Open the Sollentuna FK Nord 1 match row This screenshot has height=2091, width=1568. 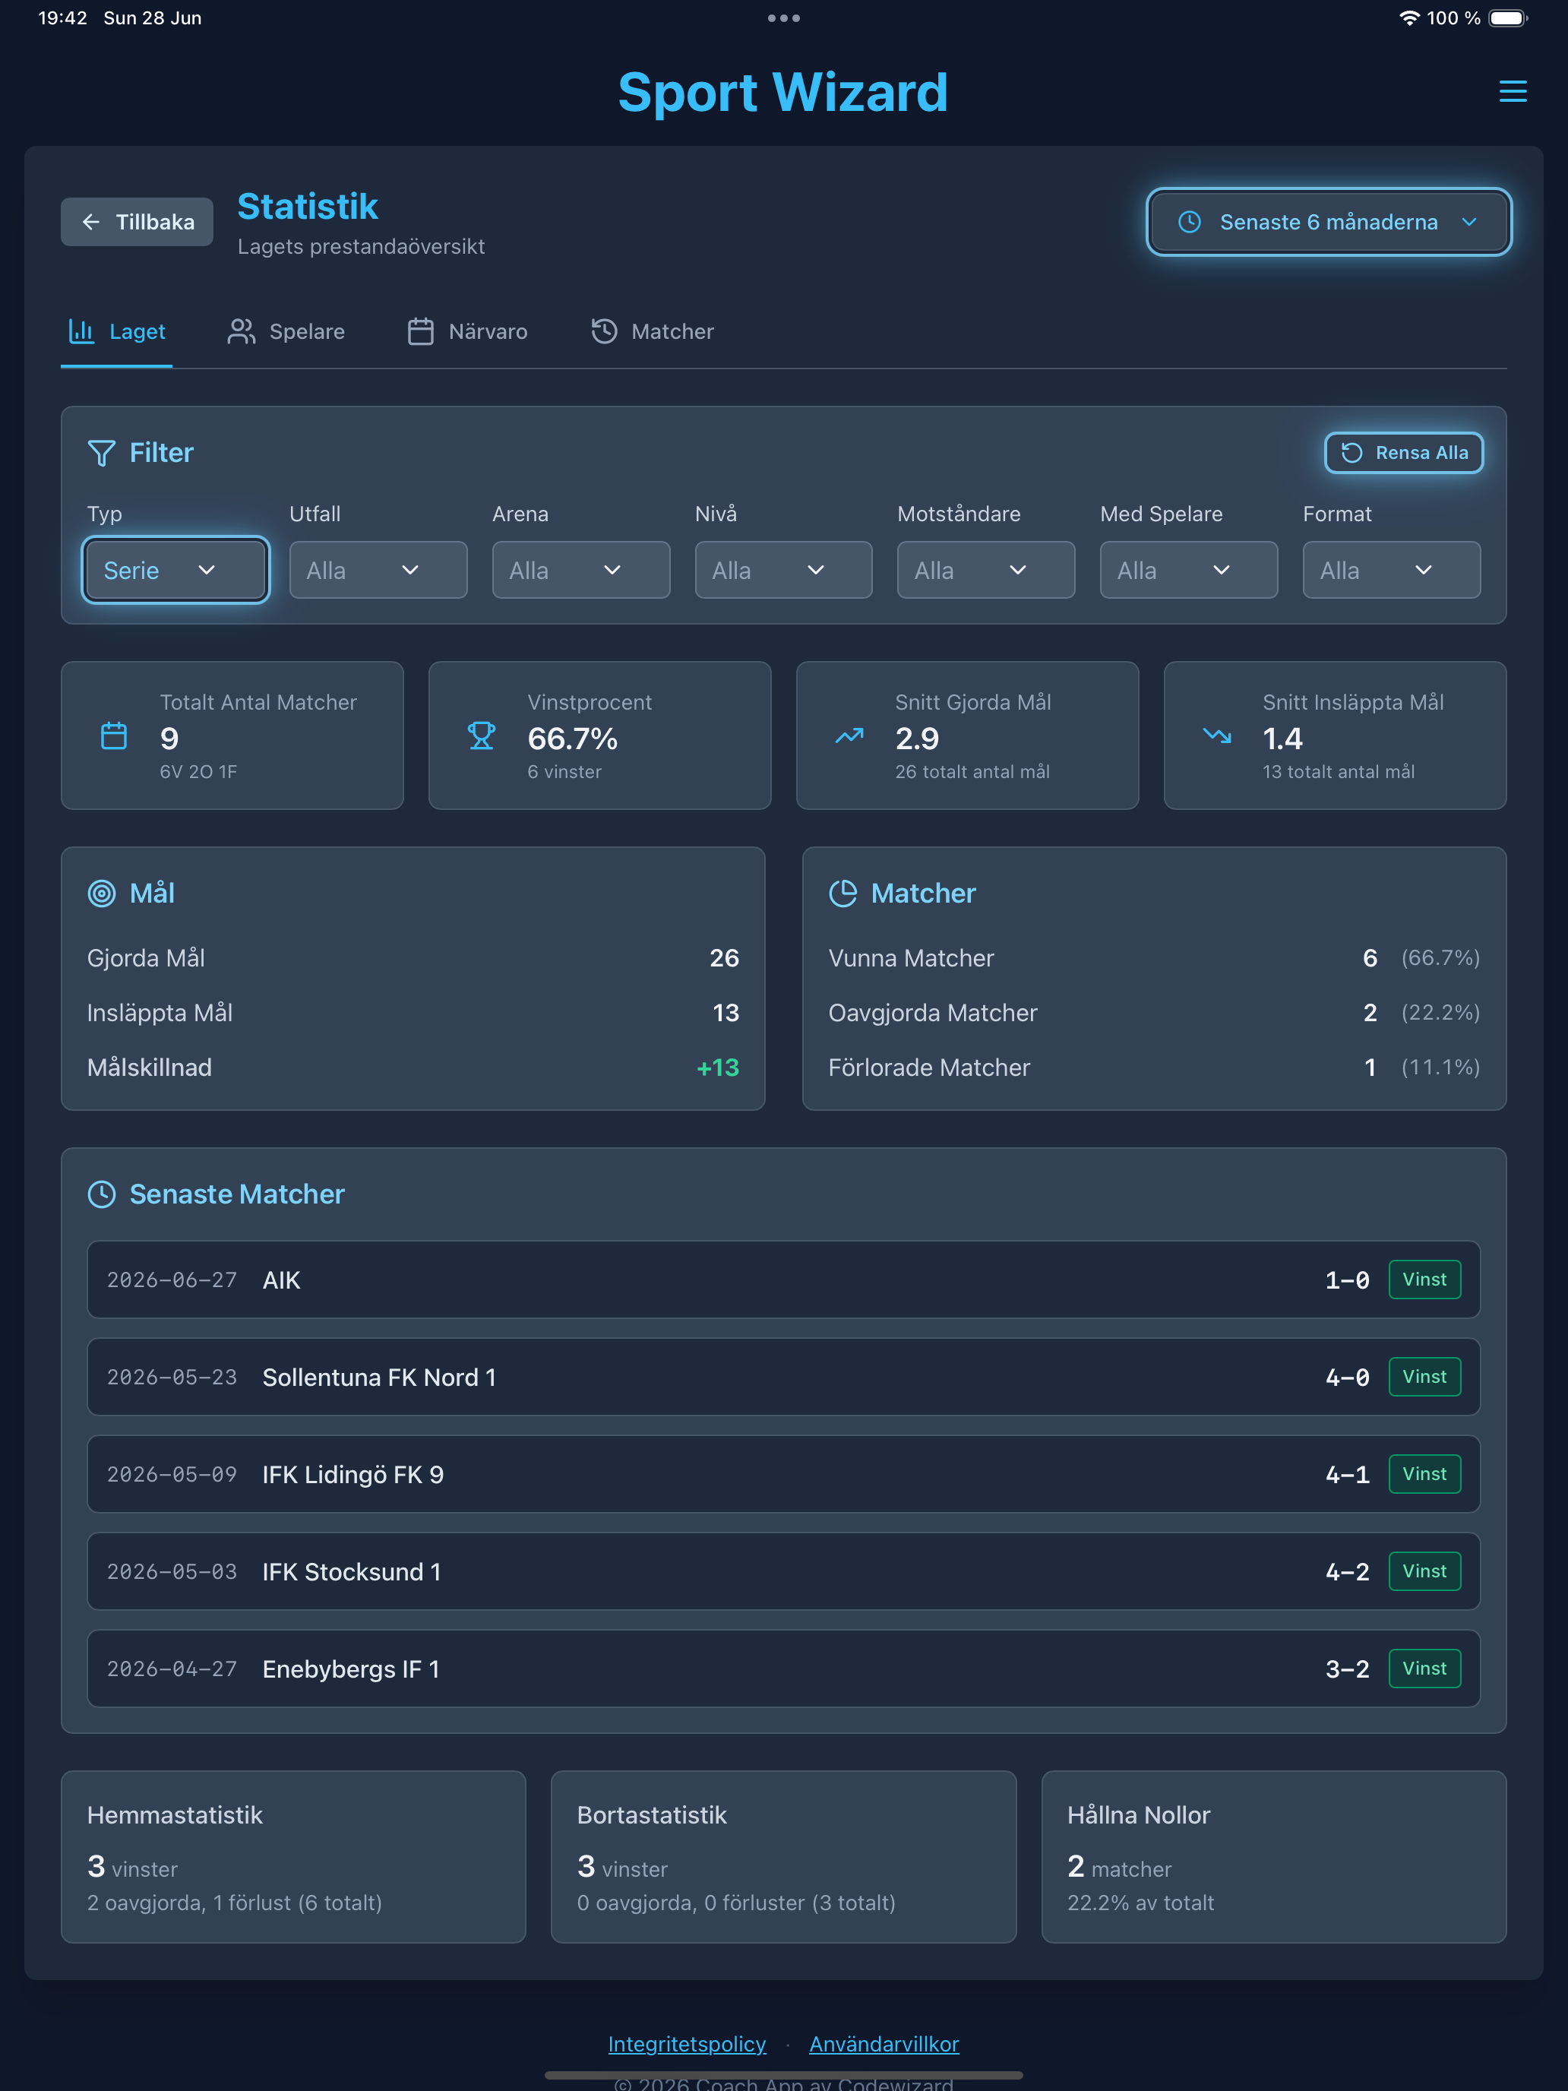[x=783, y=1378]
